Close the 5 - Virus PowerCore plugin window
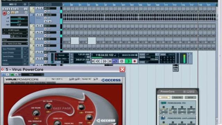This screenshot has height=125, width=222. [122, 69]
